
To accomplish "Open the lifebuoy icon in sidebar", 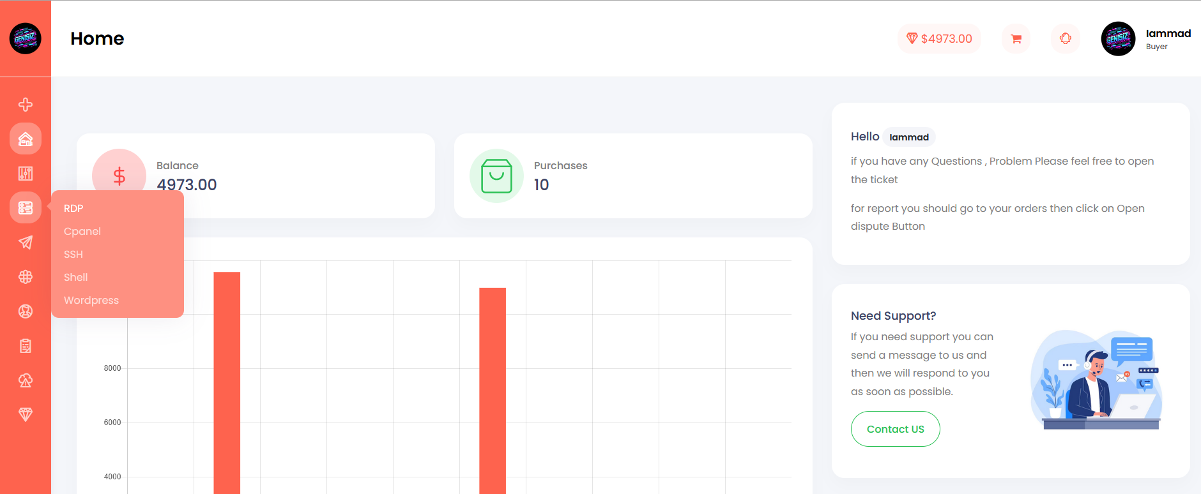I will click(x=26, y=311).
